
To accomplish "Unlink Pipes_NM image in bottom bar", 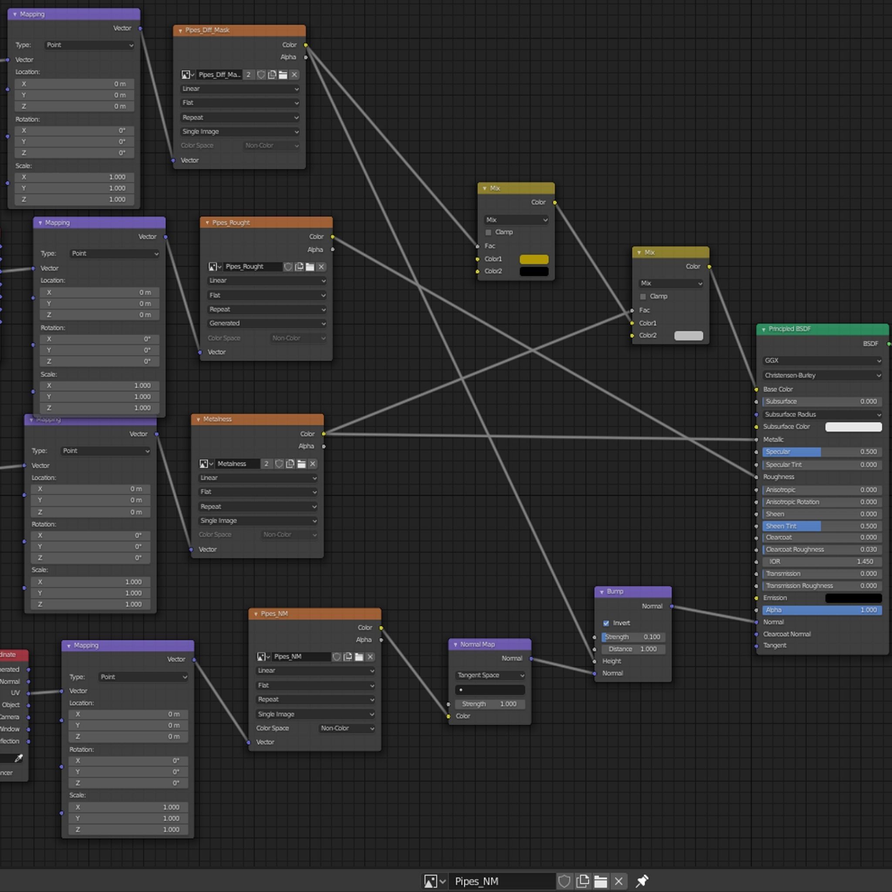I will point(618,881).
